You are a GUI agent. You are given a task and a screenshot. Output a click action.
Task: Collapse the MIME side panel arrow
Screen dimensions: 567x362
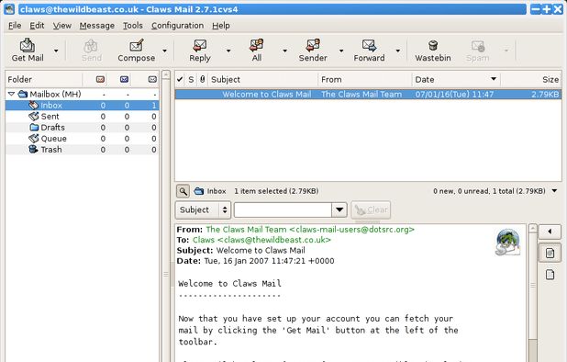(x=550, y=232)
